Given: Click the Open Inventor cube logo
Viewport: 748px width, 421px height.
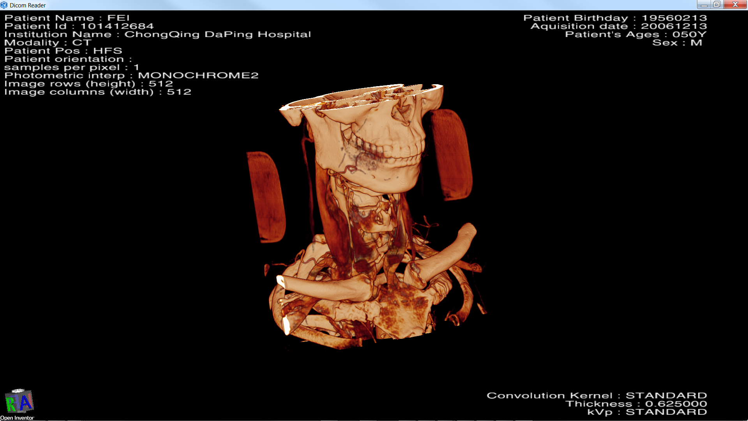Looking at the screenshot, I should (x=19, y=402).
